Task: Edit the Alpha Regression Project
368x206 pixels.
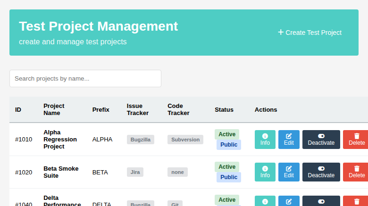Action: (x=289, y=140)
